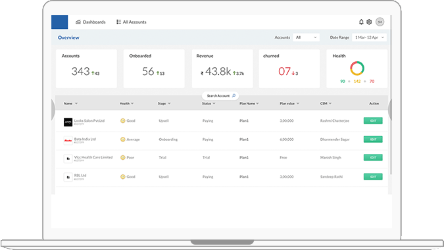The height and width of the screenshot is (250, 444).
Task: Click the Overview heading
Action: 68,37
